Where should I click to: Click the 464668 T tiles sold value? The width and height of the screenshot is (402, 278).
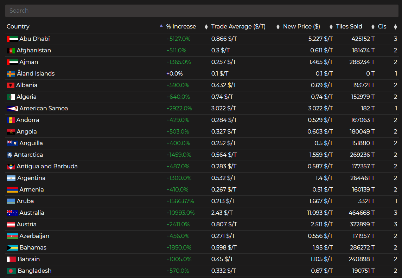[x=362, y=213]
